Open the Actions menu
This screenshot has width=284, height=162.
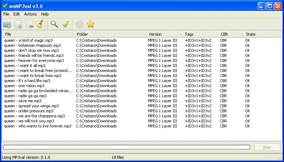tap(31, 14)
